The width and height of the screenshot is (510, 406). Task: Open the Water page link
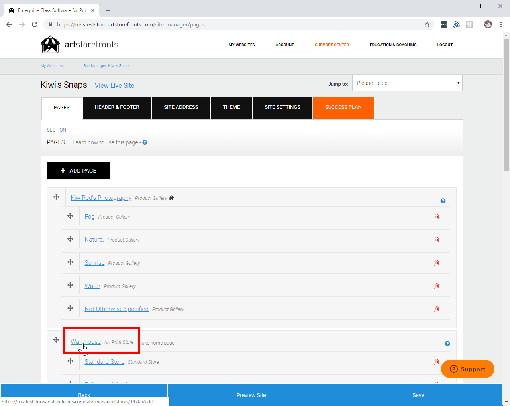click(x=92, y=286)
